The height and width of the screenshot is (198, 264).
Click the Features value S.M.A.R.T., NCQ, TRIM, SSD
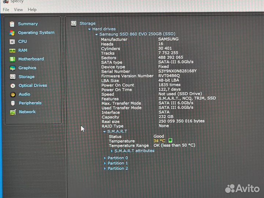[187, 98]
